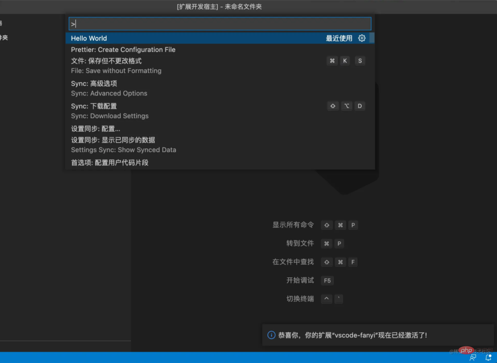Screen dimensions: 497x363
Task: Click the 转到文件 shortcut hint
Action: coord(300,243)
